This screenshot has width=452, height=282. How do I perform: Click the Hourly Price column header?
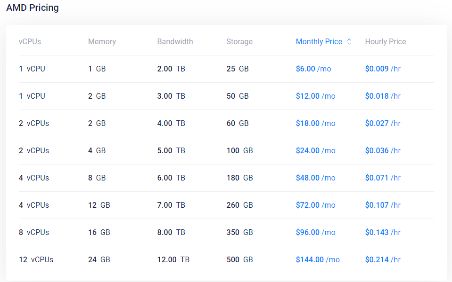(386, 42)
